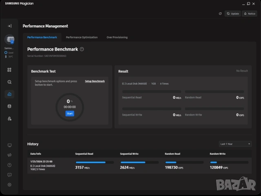Screen dimensions: 261x196
Task: Click the Update button
Action: click(x=233, y=13)
